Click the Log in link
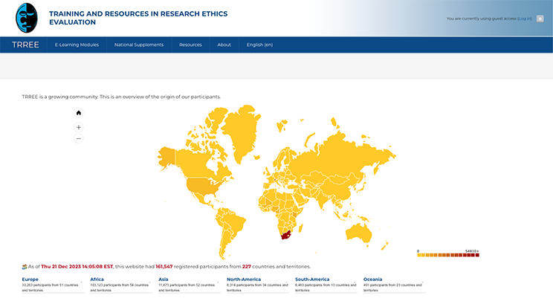 point(524,19)
